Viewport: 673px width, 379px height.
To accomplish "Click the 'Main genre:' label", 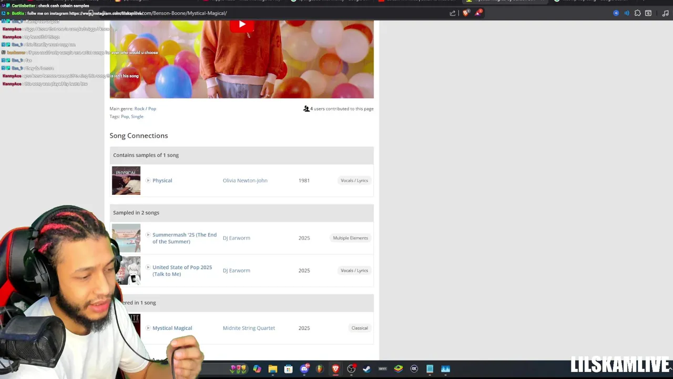I will coord(121,108).
